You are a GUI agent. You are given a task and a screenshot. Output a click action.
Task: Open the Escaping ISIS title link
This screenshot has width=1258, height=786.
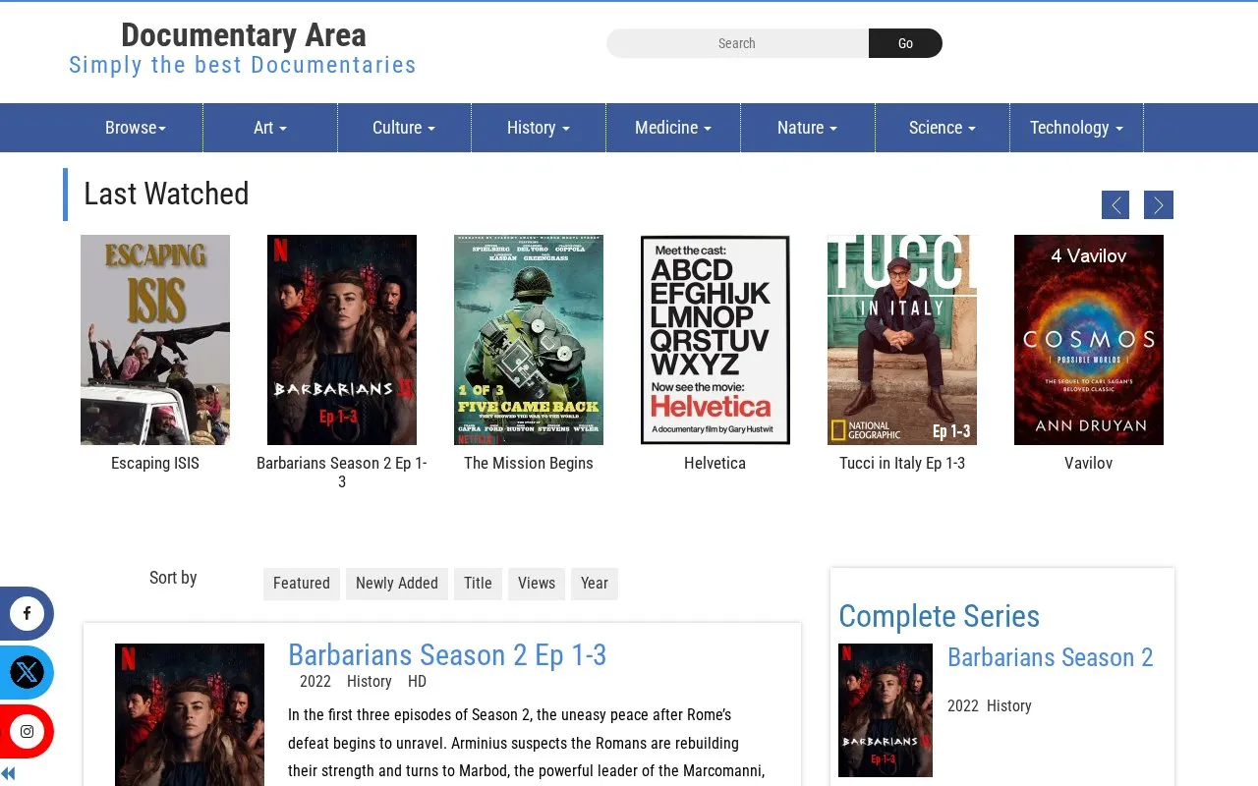click(x=155, y=463)
